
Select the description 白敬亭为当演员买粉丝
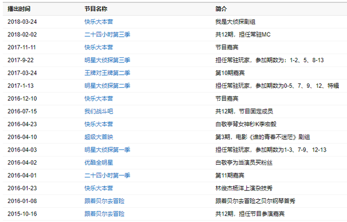(x=244, y=162)
